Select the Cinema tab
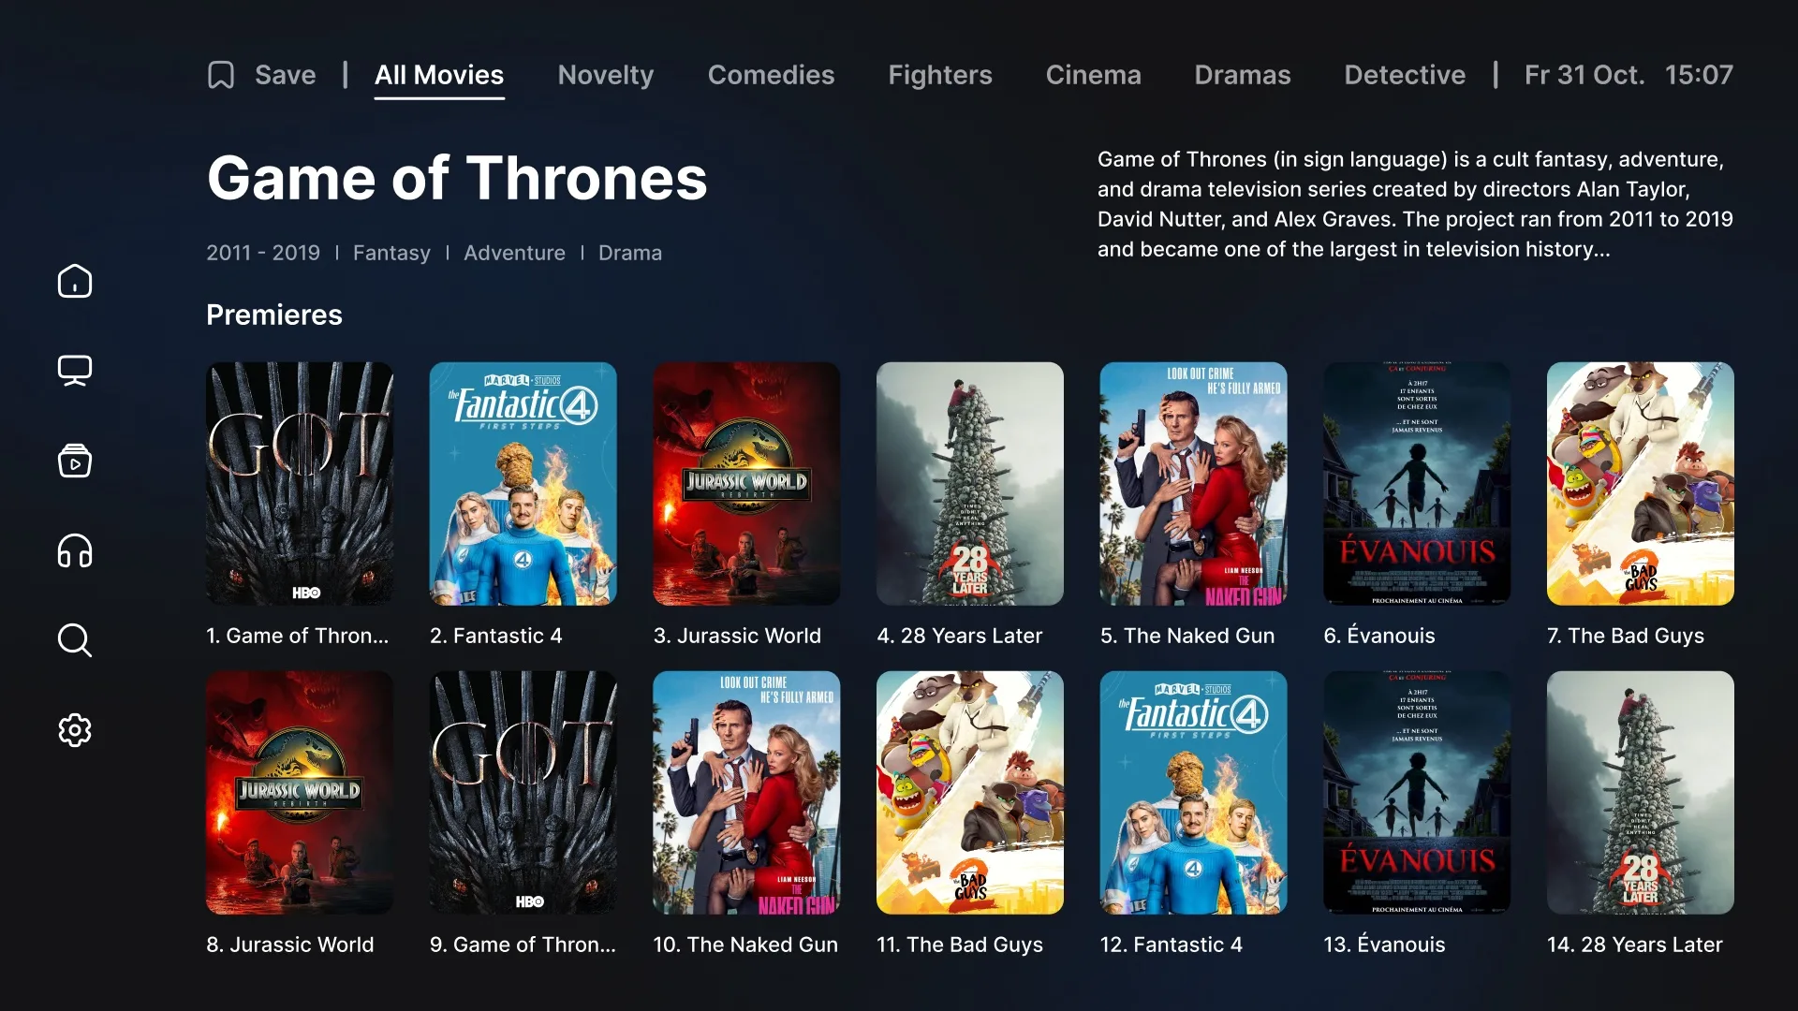Image resolution: width=1798 pixels, height=1011 pixels. (1093, 75)
